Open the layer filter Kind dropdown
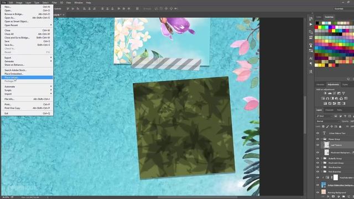This screenshot has height=199, width=354. pos(325,116)
